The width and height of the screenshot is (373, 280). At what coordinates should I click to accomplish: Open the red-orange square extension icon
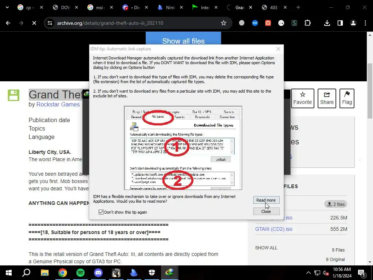click(x=268, y=23)
